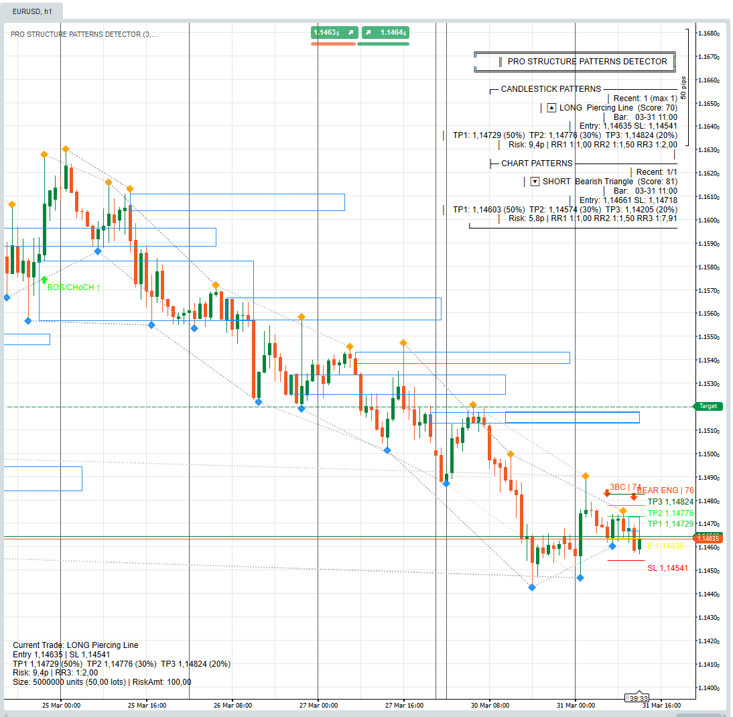Click the up-triangle icon beside LONG Piercing Line

552,108
